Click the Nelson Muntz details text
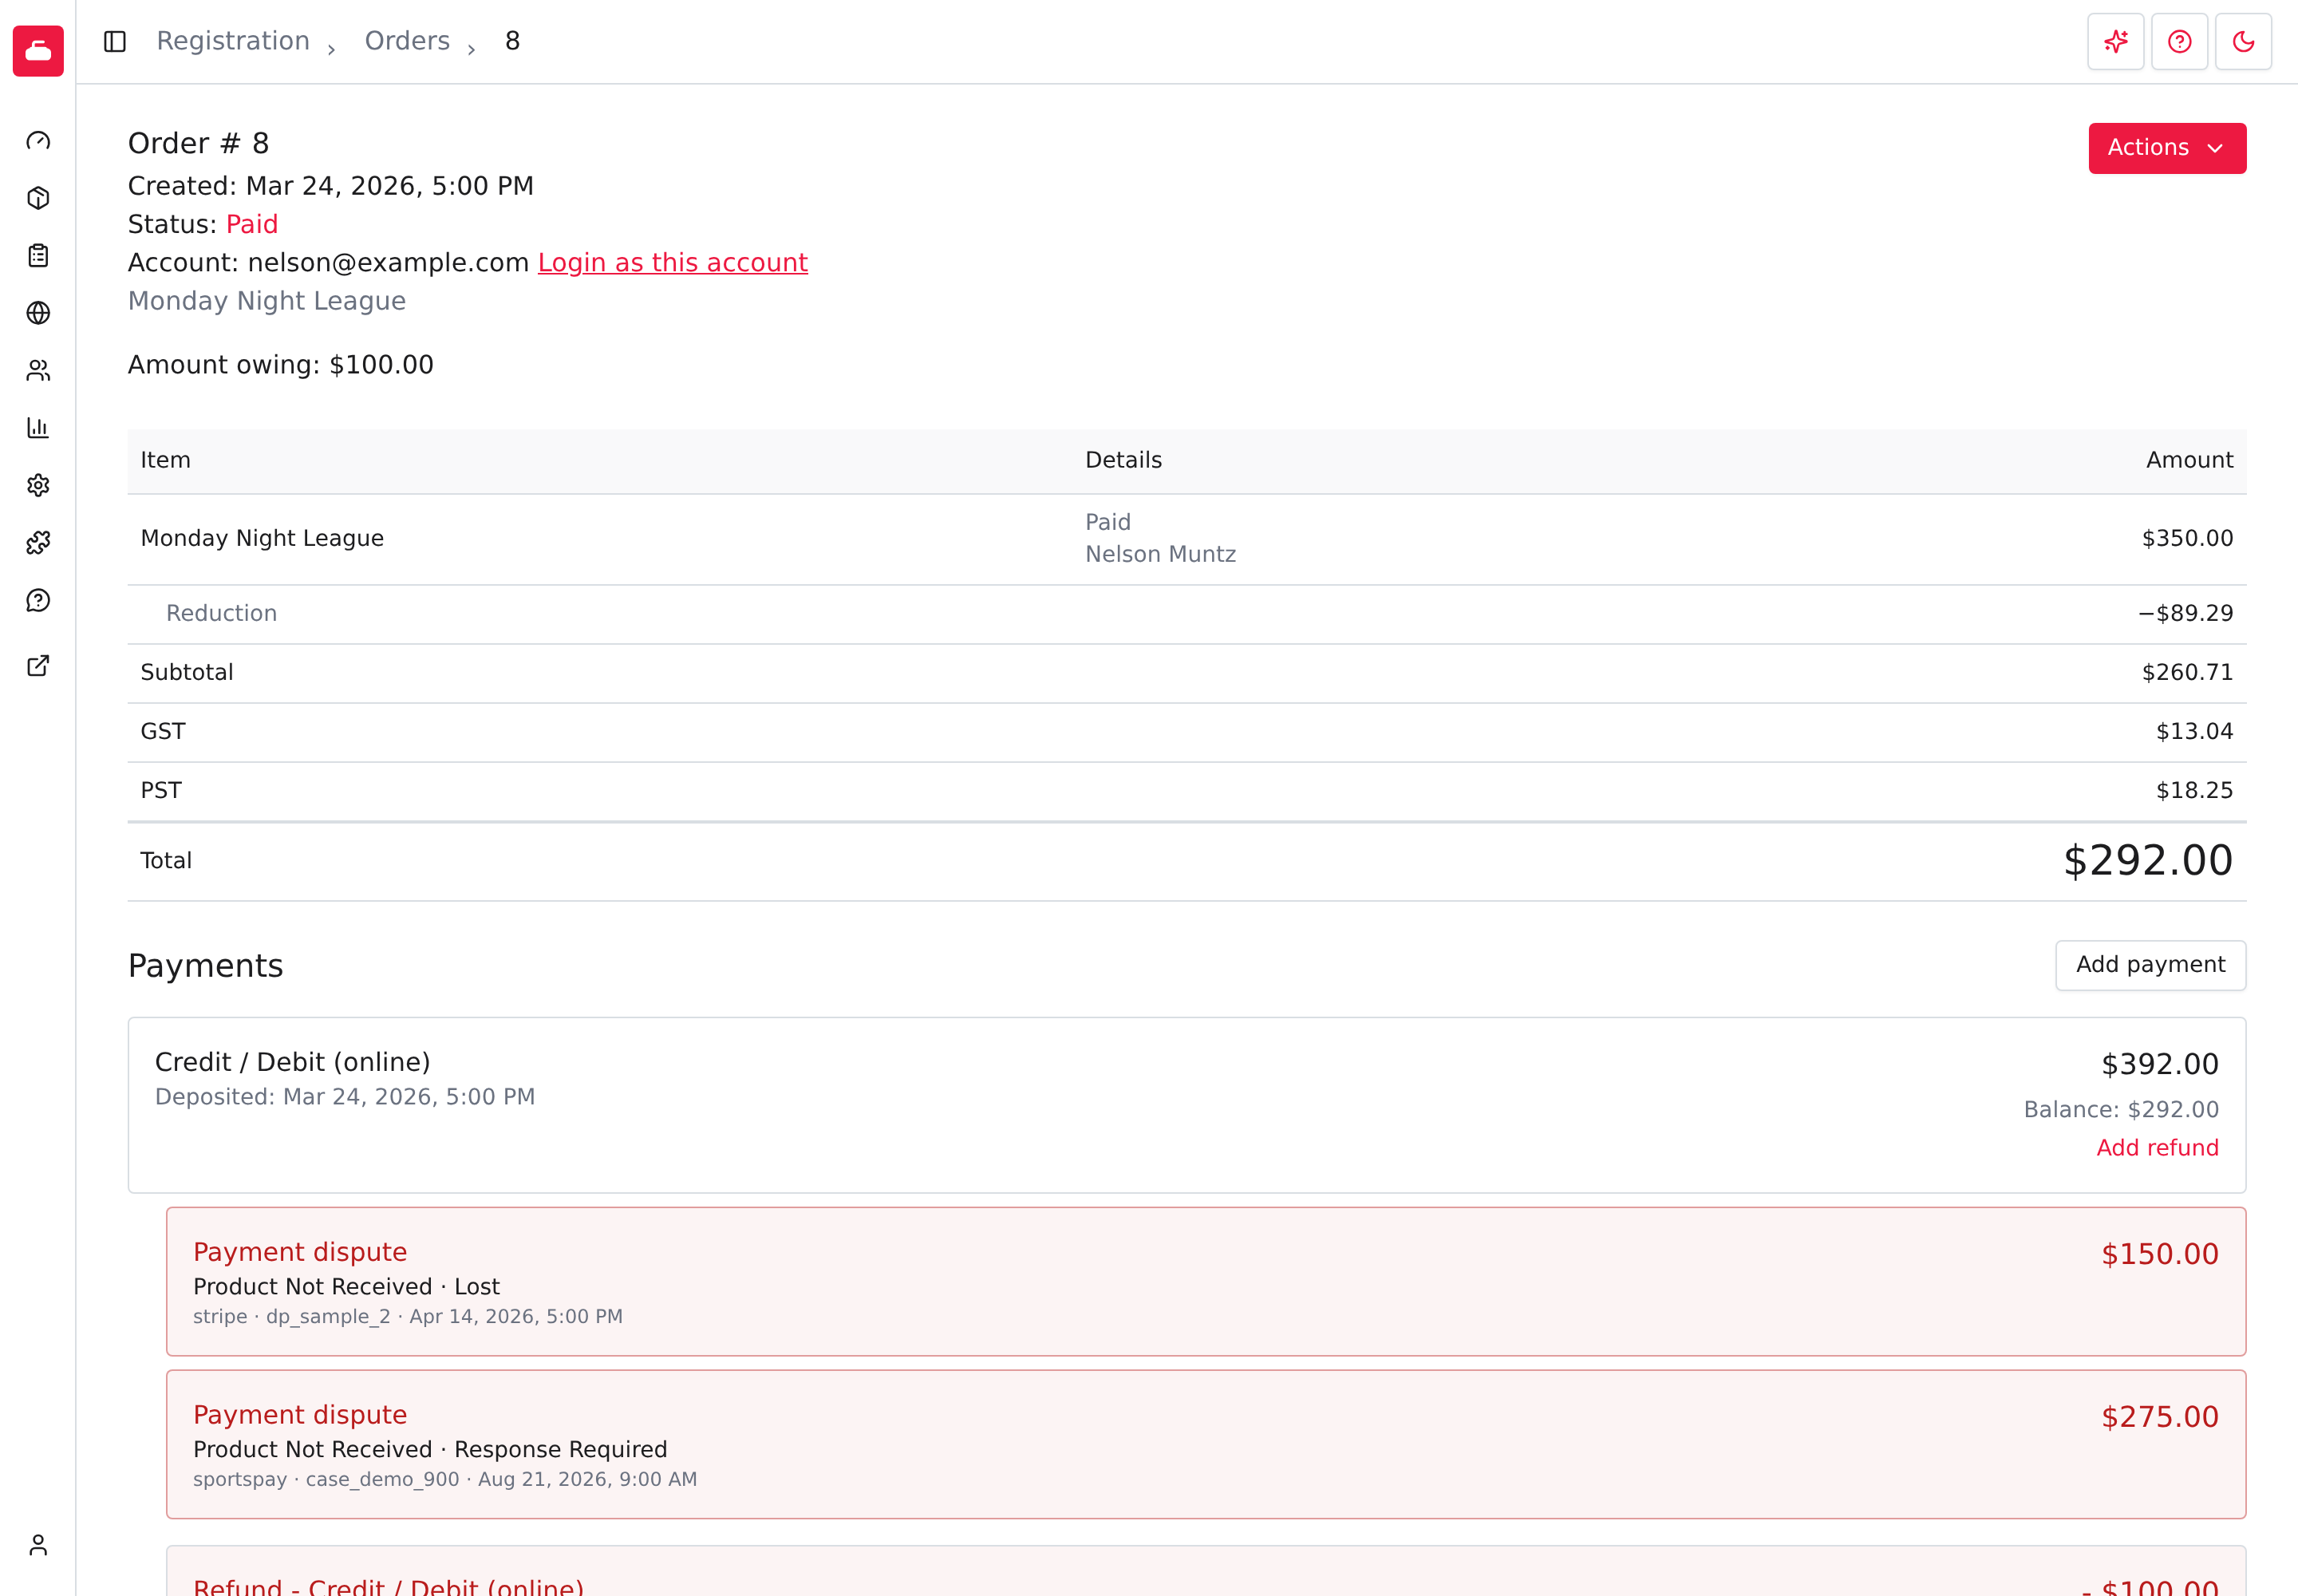 point(1161,555)
